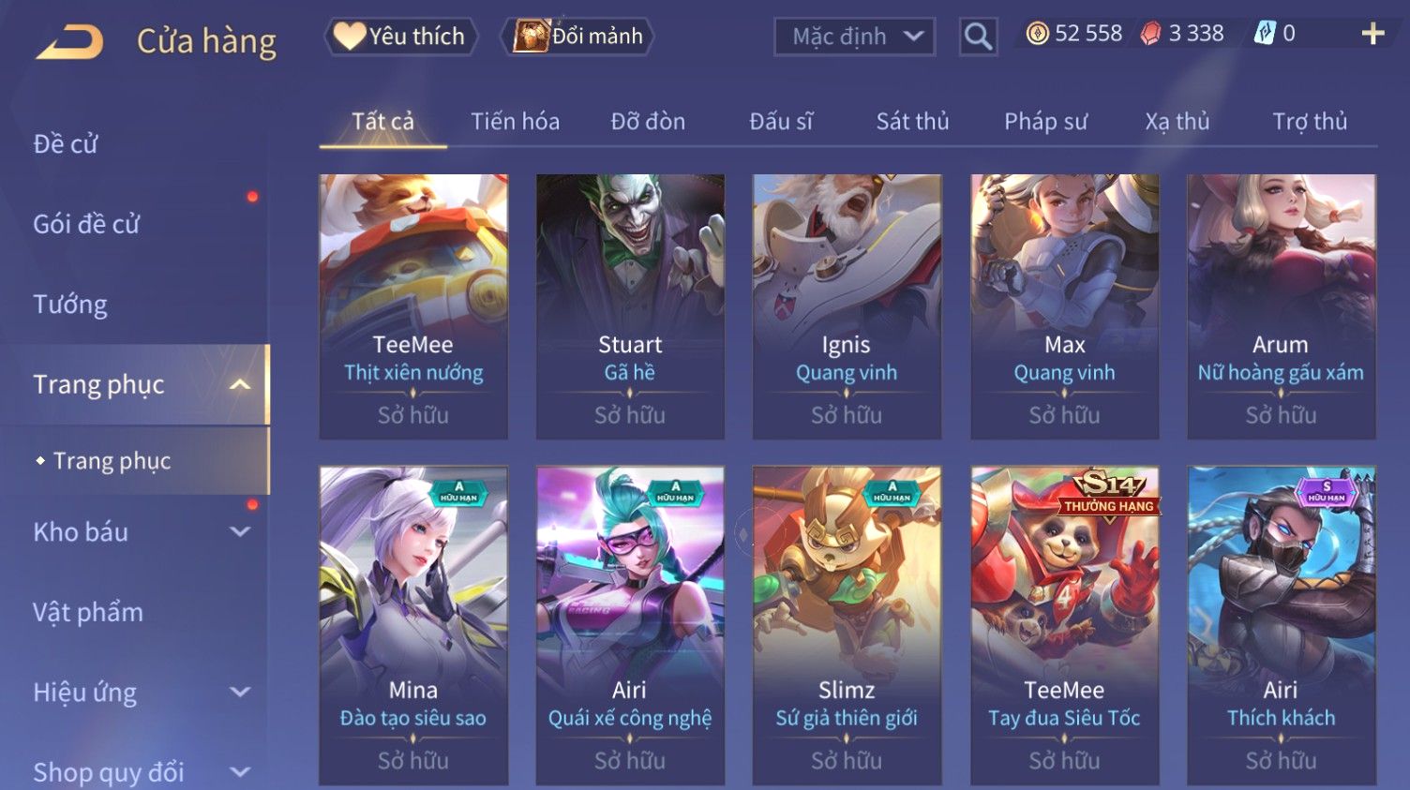Click the Đổi mảnh button
The image size is (1410, 790).
tap(577, 37)
